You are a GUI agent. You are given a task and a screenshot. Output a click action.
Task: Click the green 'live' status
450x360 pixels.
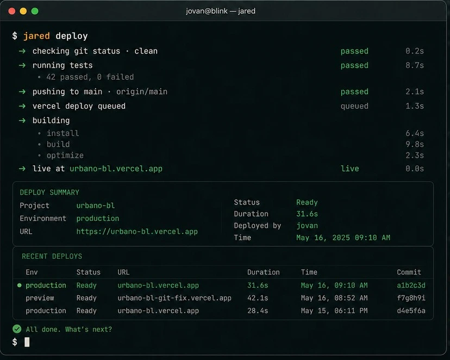pos(350,169)
